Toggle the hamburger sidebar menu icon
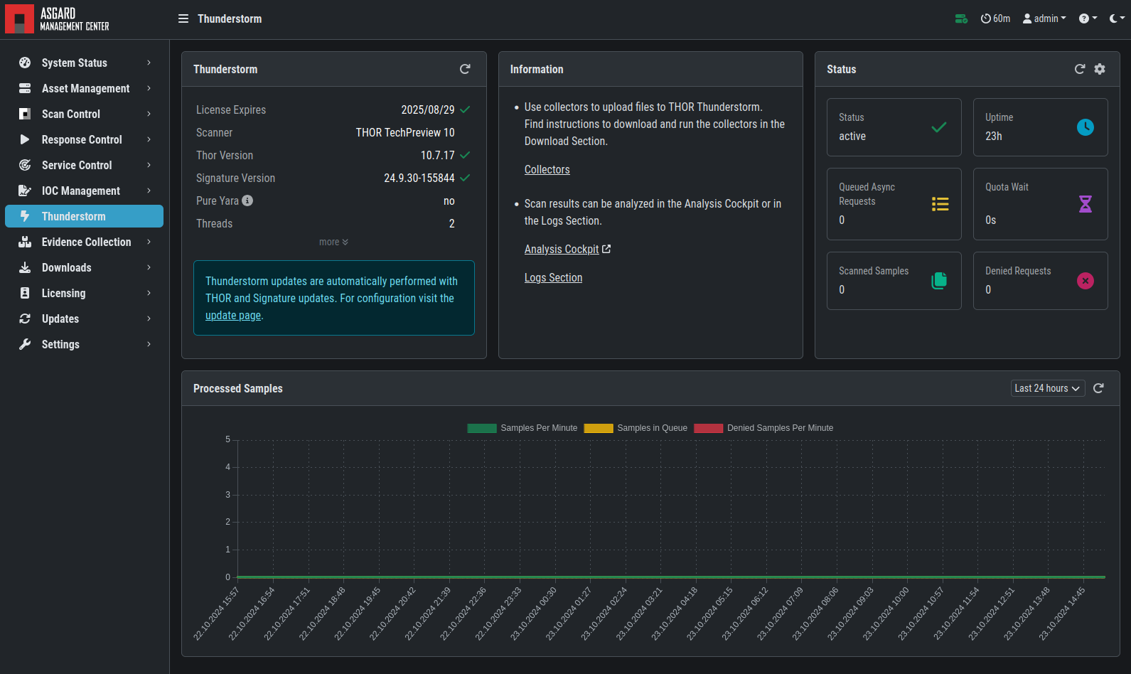 pyautogui.click(x=183, y=18)
